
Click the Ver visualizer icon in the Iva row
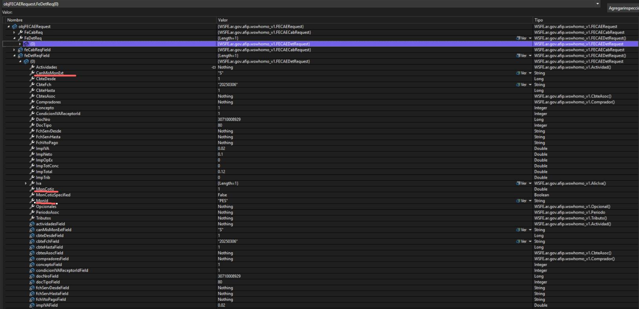518,183
